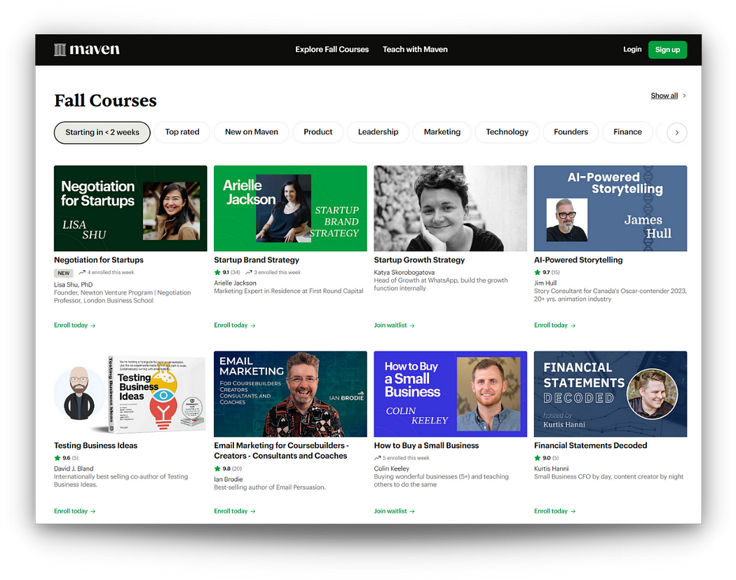Click star rating icon on Email Marketing course
Viewport: 736px width, 580px height.
pos(217,468)
